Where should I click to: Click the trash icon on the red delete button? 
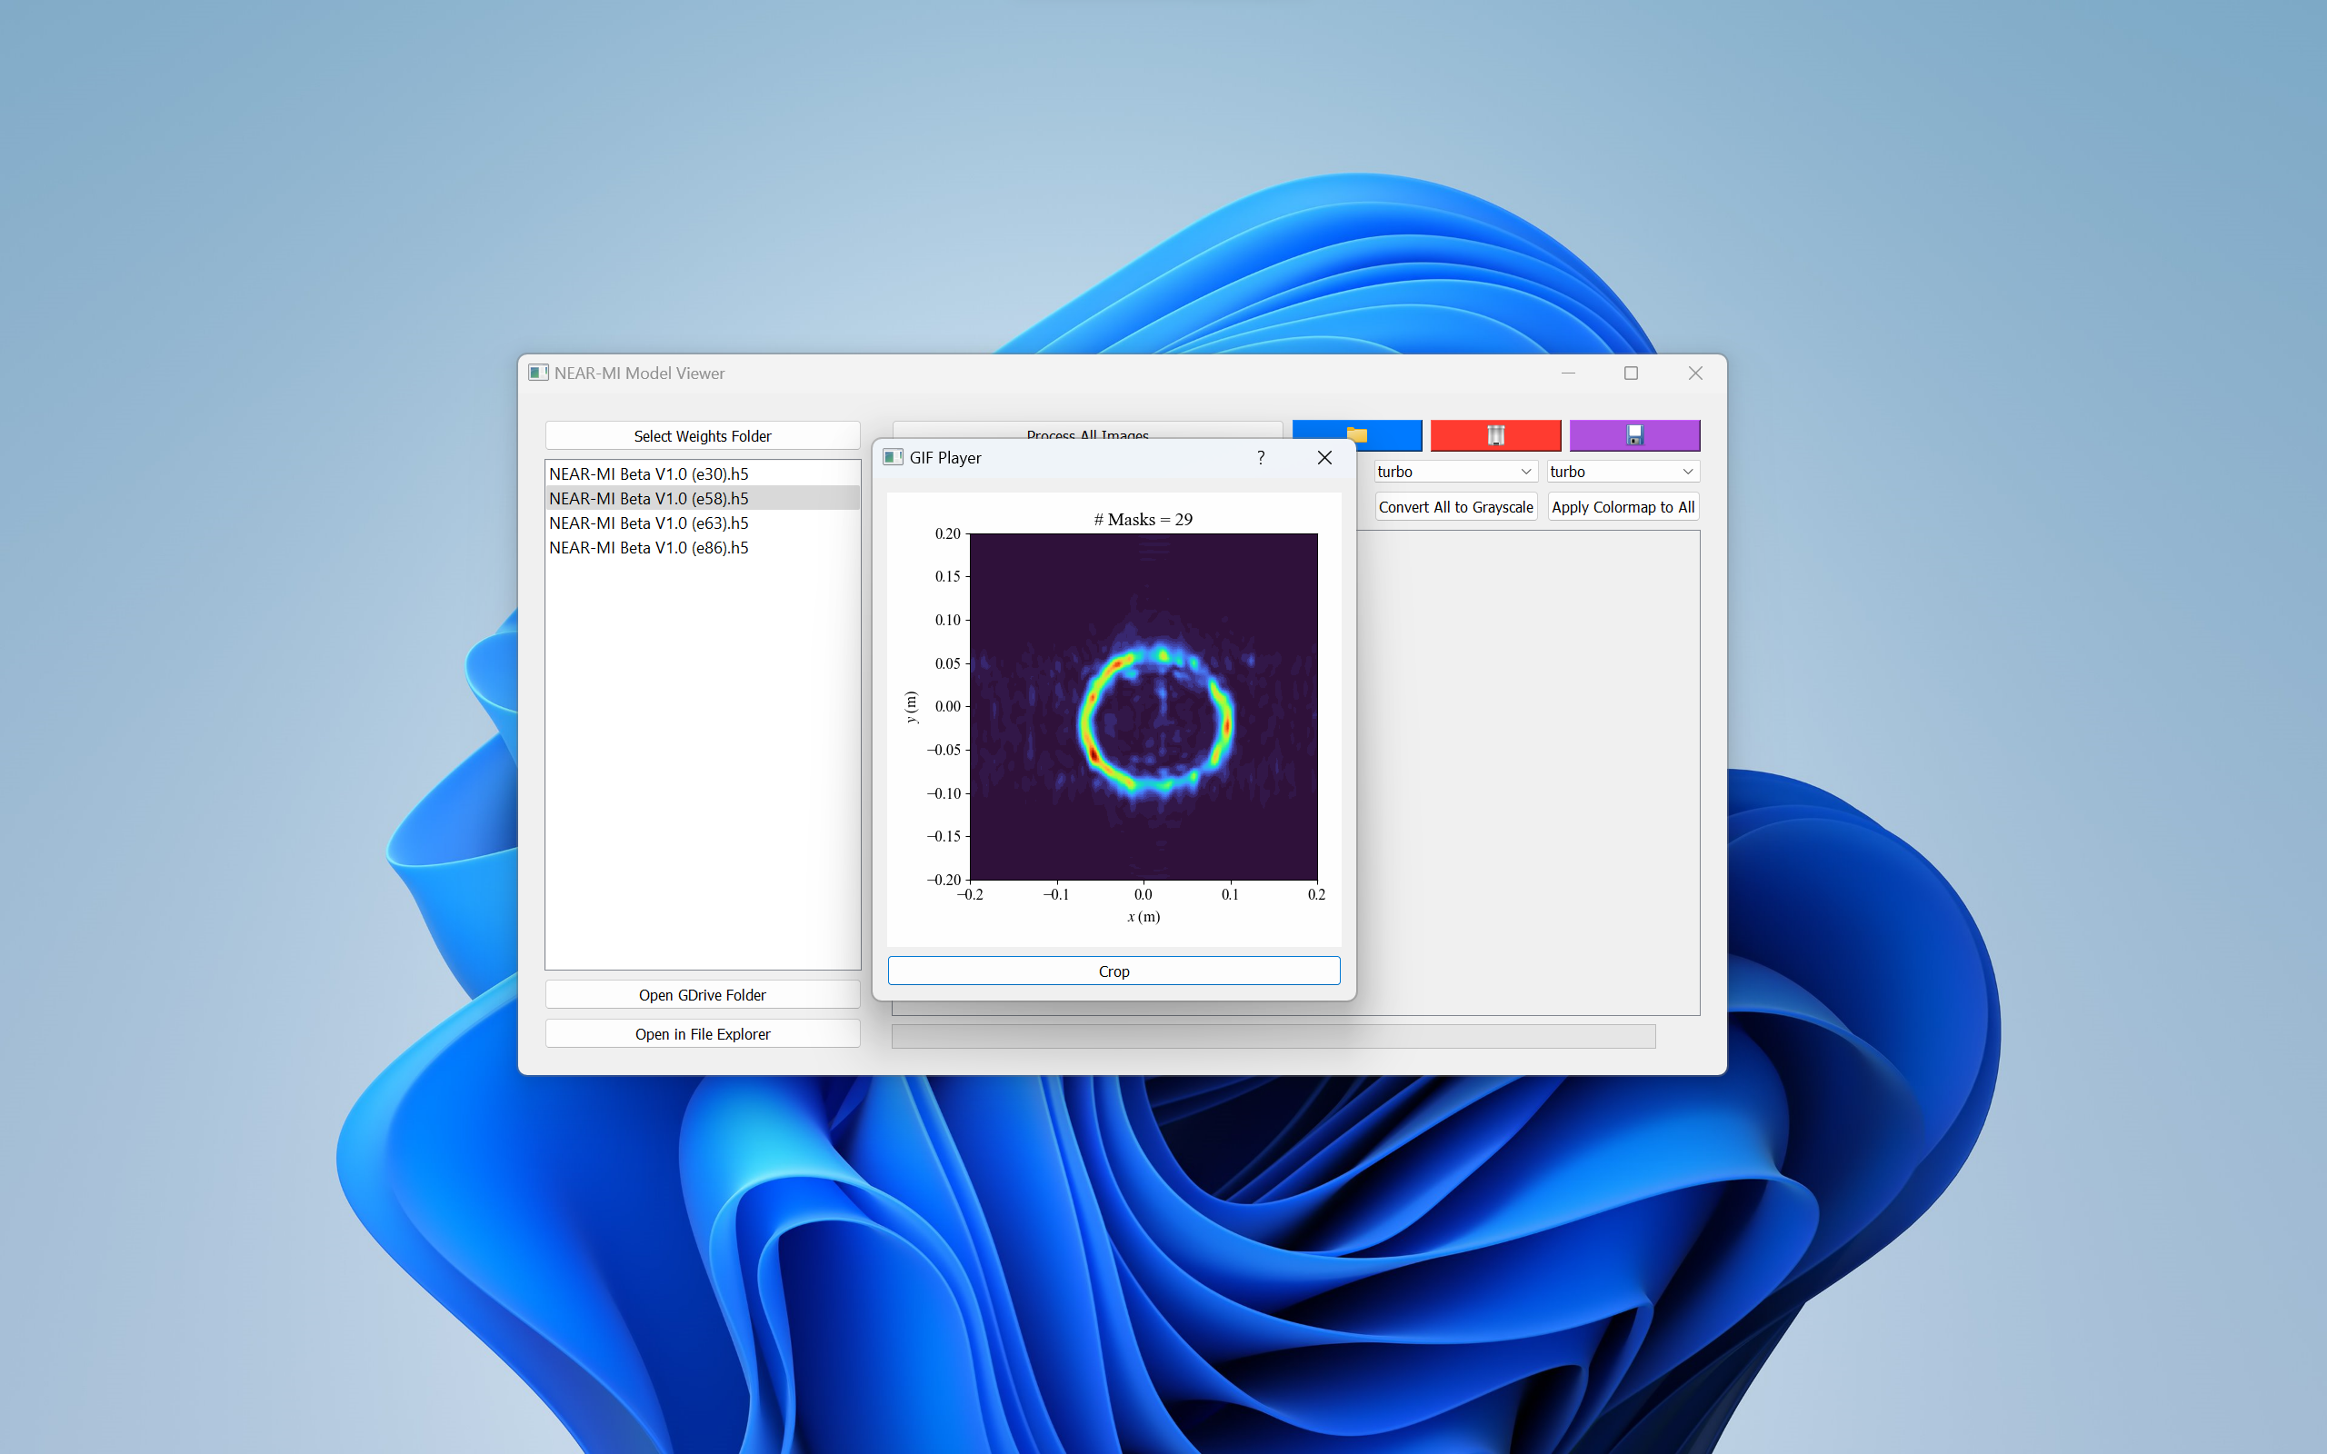[x=1495, y=434]
